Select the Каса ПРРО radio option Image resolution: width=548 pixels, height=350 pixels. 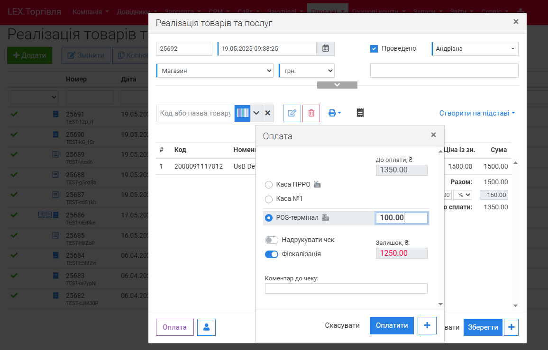(269, 185)
